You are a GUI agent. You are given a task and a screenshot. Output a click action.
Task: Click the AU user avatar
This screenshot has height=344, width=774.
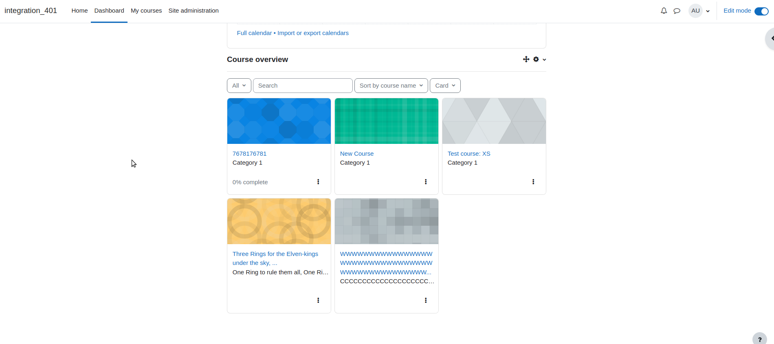695,11
